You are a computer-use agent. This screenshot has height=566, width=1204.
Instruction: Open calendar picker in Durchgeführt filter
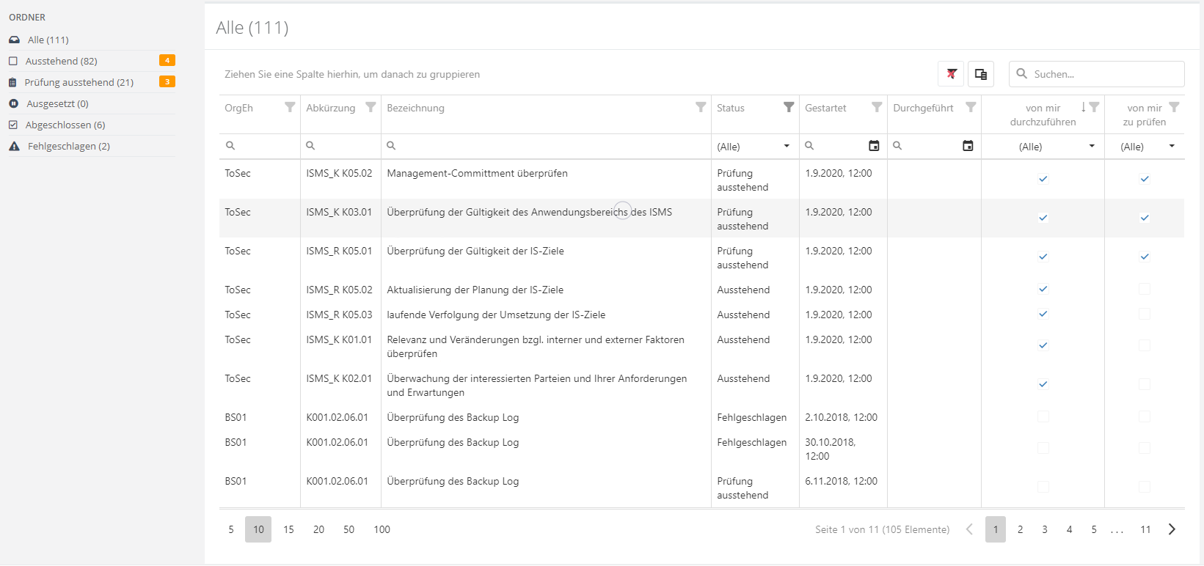click(968, 146)
